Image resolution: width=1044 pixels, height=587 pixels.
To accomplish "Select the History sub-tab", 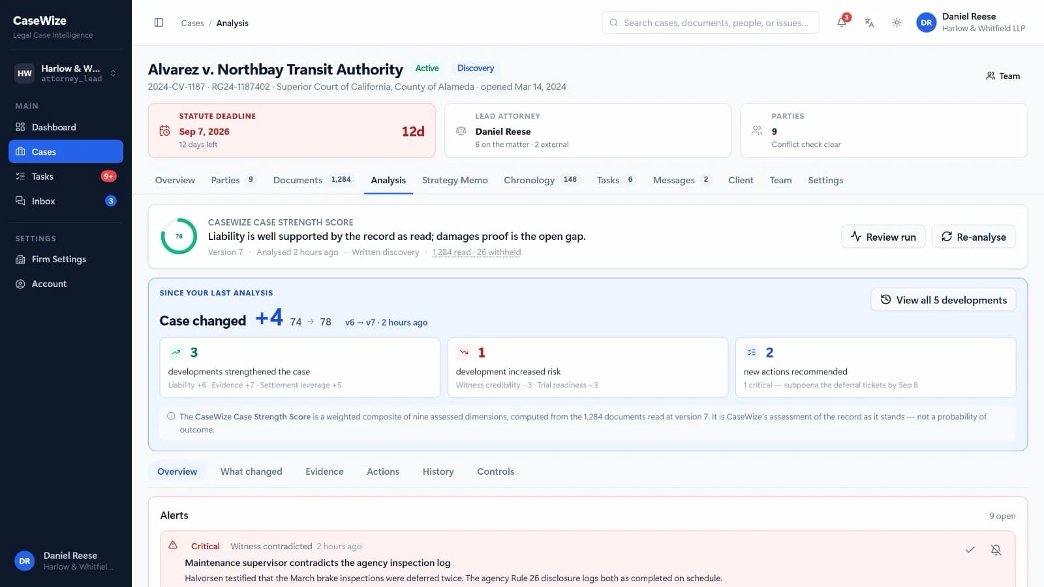I will tap(438, 472).
